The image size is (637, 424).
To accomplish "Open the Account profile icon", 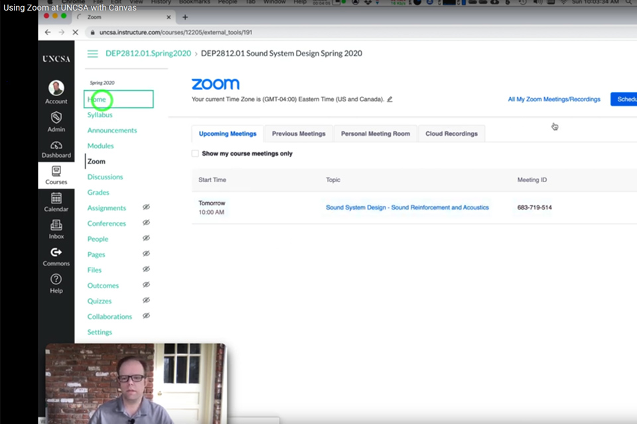I will point(56,89).
